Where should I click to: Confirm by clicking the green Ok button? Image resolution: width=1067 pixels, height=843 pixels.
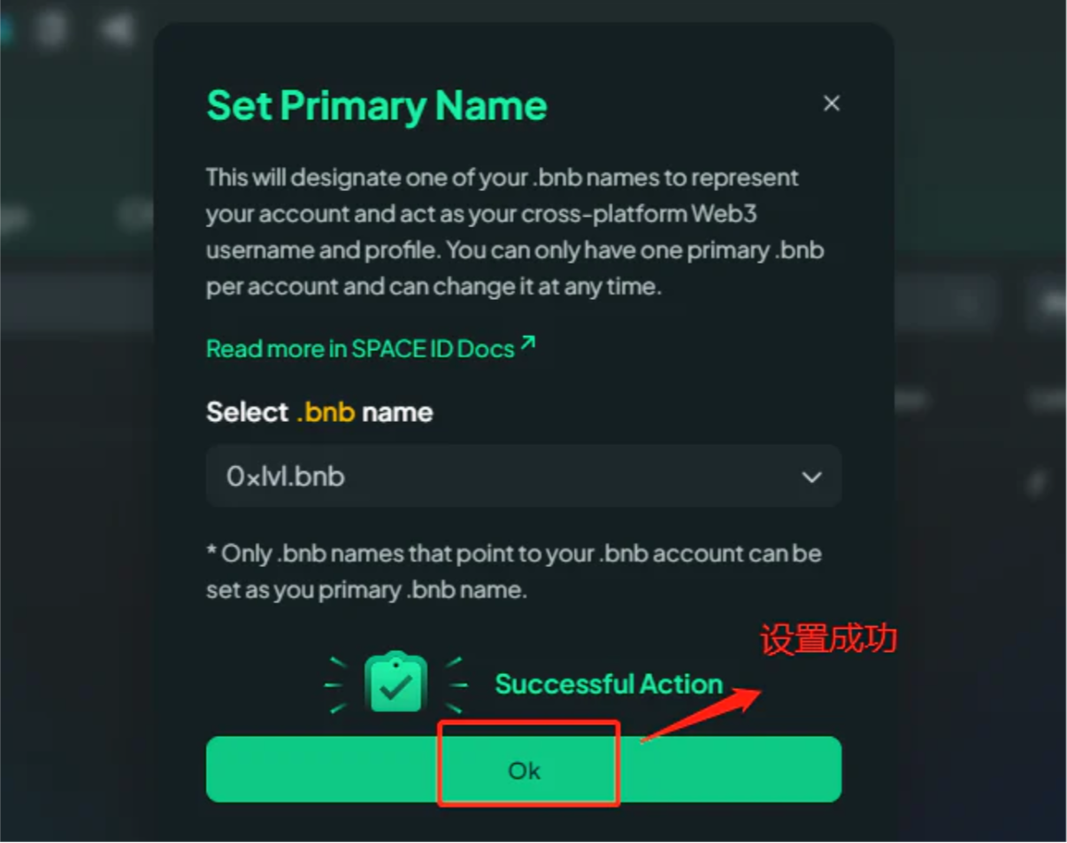coord(523,770)
